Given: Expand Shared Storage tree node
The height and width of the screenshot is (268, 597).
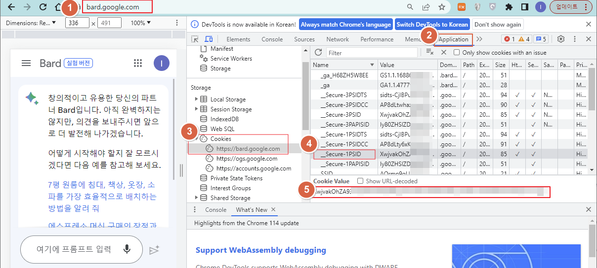Looking at the screenshot, I should point(197,198).
